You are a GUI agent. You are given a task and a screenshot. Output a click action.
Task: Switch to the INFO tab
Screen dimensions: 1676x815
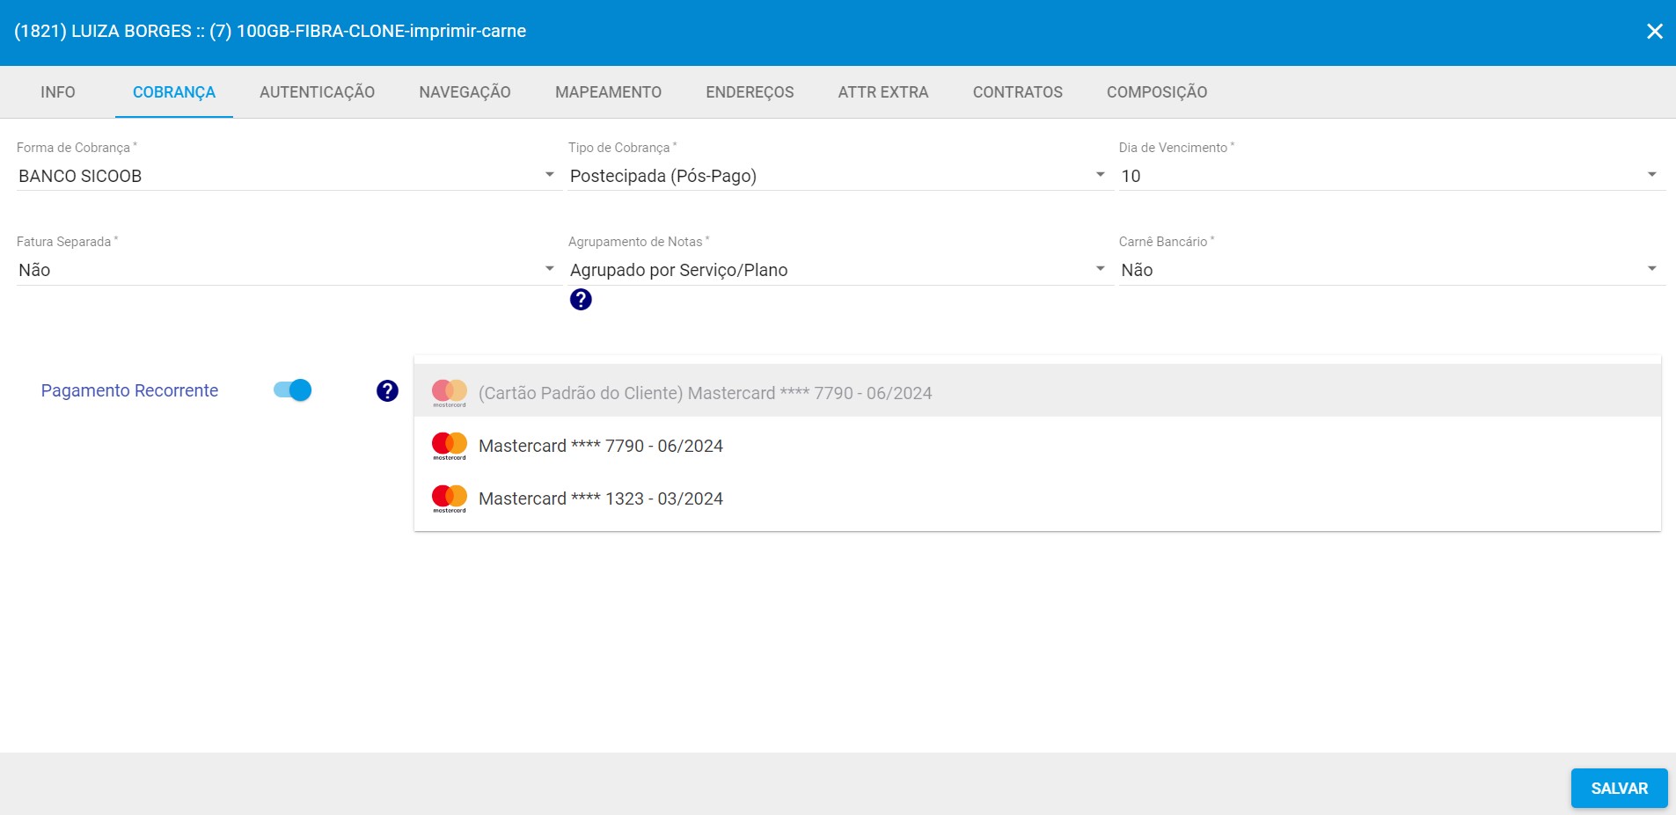click(58, 92)
